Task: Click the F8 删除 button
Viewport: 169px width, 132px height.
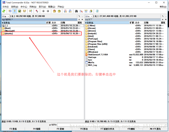Action: click(x=131, y=129)
